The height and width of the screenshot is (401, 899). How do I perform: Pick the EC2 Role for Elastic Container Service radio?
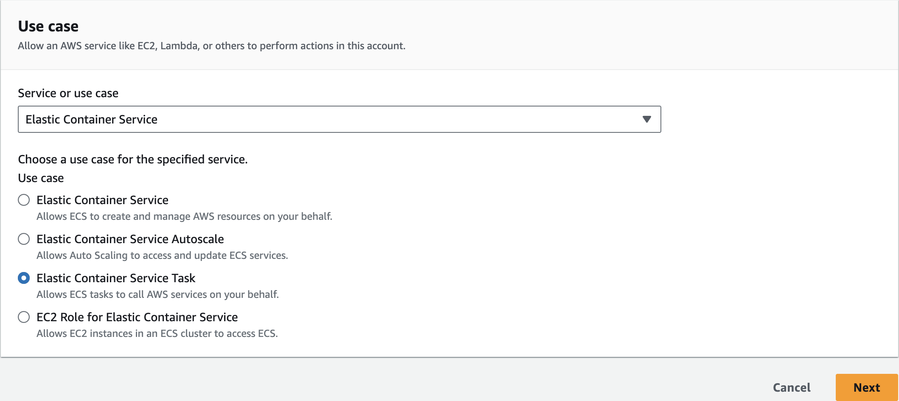(x=24, y=317)
